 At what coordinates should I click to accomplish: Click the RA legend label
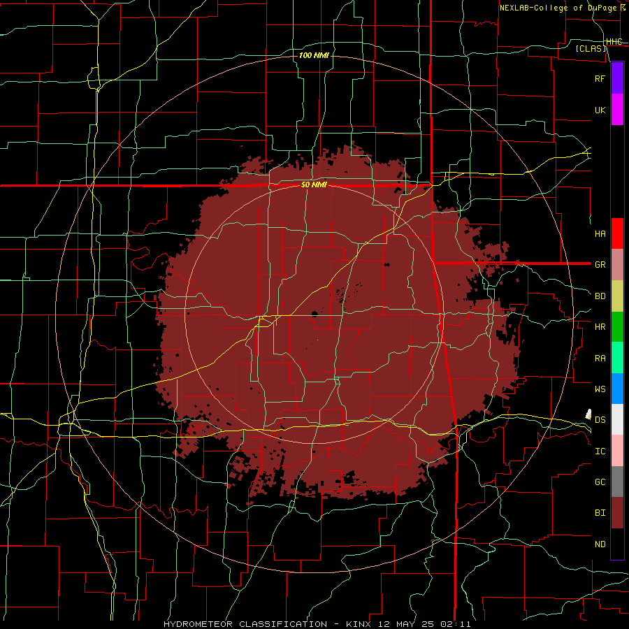click(600, 359)
